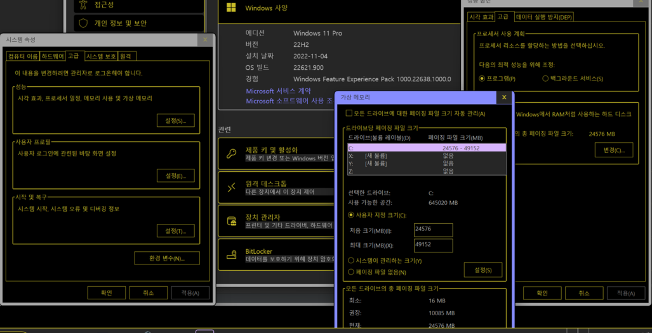The image size is (652, 333).
Task: Select 고급 tab in performance options window
Action: pos(504,16)
